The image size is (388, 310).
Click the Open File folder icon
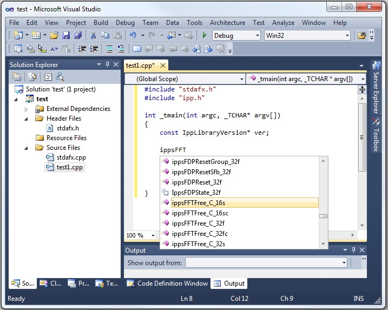(x=54, y=35)
